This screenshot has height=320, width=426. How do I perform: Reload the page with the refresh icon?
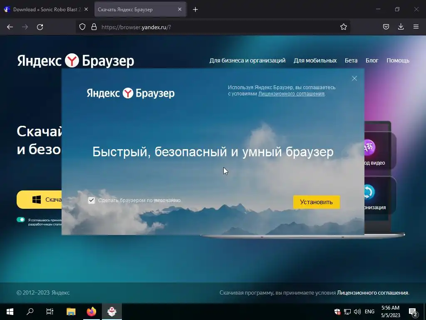tap(40, 27)
